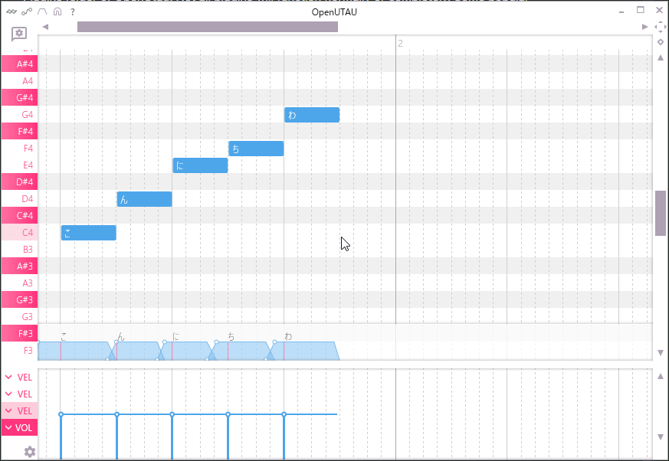Expand the first VEL expression dropdown
669x461 pixels.
[19, 377]
